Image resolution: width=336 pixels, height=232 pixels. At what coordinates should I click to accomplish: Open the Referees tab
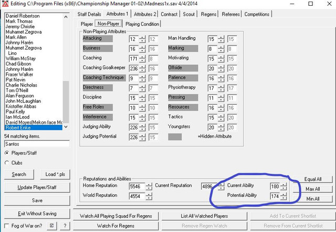230,14
